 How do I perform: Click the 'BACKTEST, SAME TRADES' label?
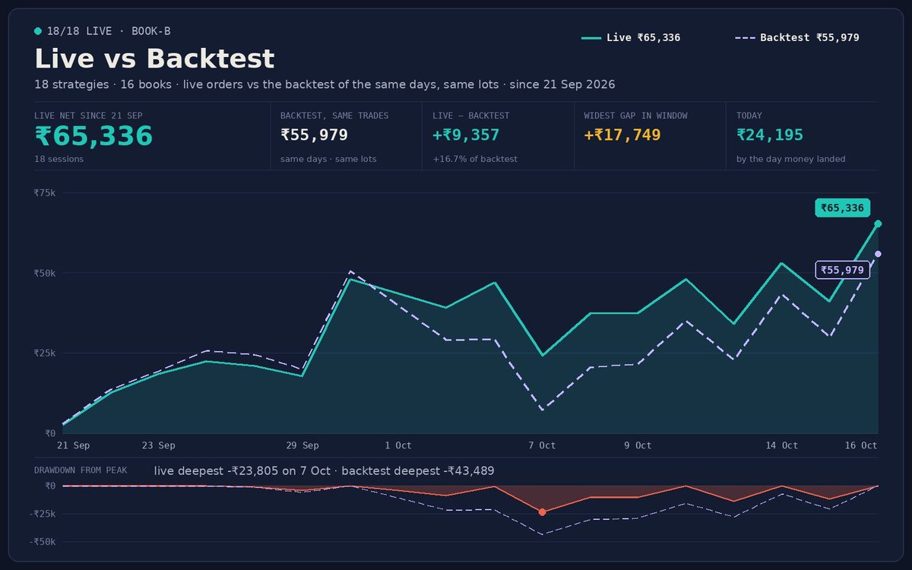point(334,116)
